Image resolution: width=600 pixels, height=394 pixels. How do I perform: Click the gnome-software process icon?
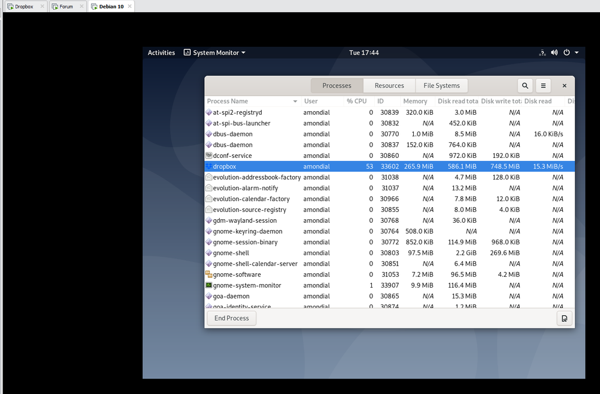click(209, 274)
